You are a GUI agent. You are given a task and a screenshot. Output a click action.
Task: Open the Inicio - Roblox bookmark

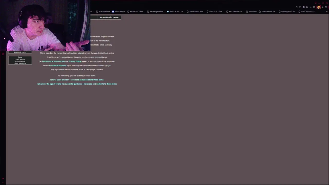[118, 12]
